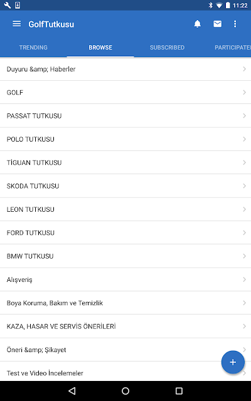Switch to the TRENDING tab
This screenshot has height=401, width=251.
(33, 48)
